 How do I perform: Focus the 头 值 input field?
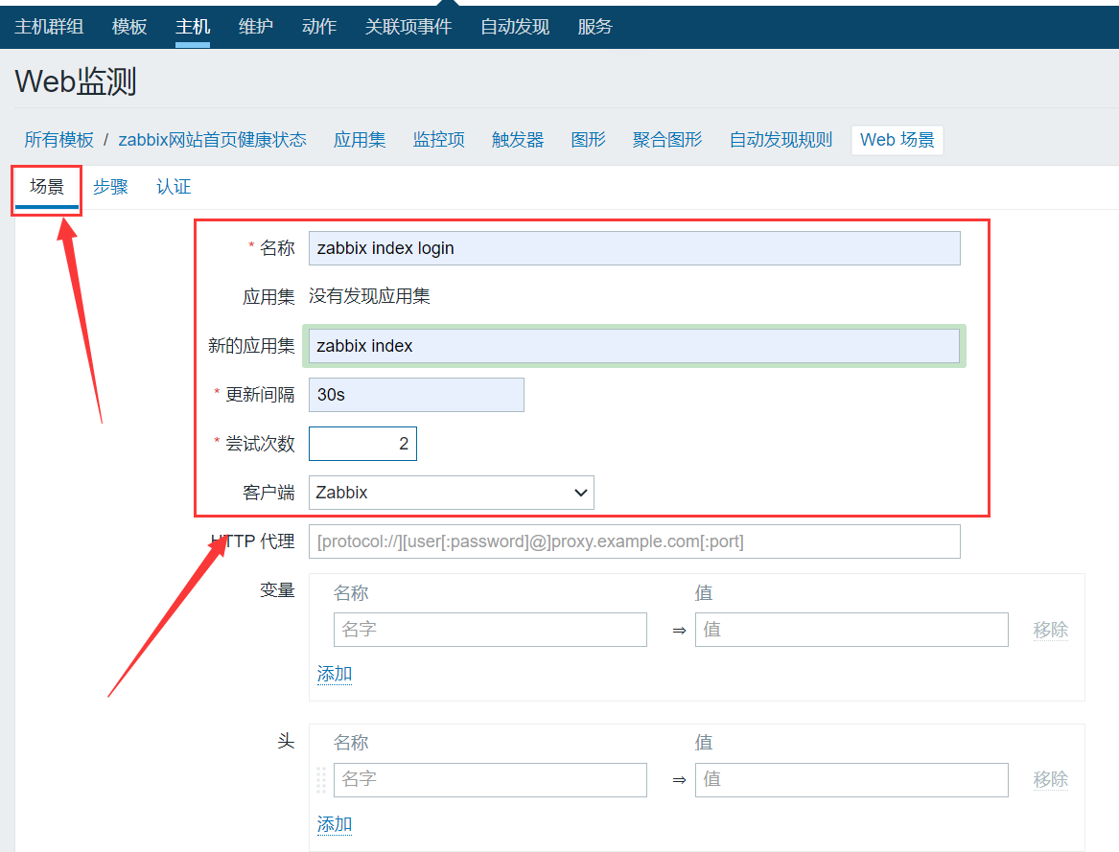[852, 780]
